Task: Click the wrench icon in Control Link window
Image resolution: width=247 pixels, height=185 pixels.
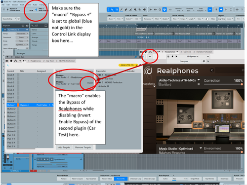Action: [8, 66]
